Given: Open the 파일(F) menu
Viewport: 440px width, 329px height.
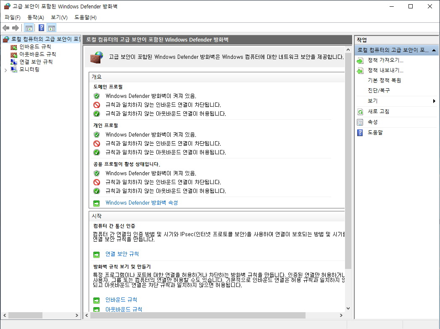Looking at the screenshot, I should coord(12,17).
